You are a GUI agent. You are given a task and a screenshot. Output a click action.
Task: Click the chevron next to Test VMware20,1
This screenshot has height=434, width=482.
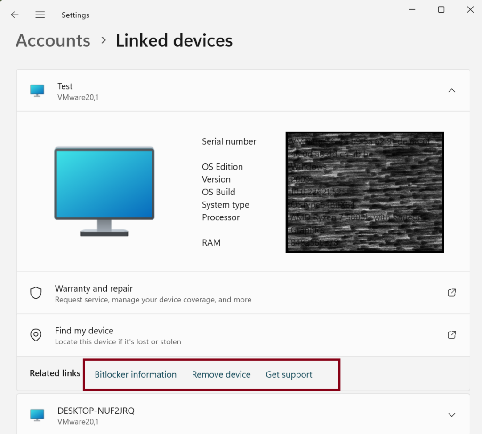coord(451,90)
